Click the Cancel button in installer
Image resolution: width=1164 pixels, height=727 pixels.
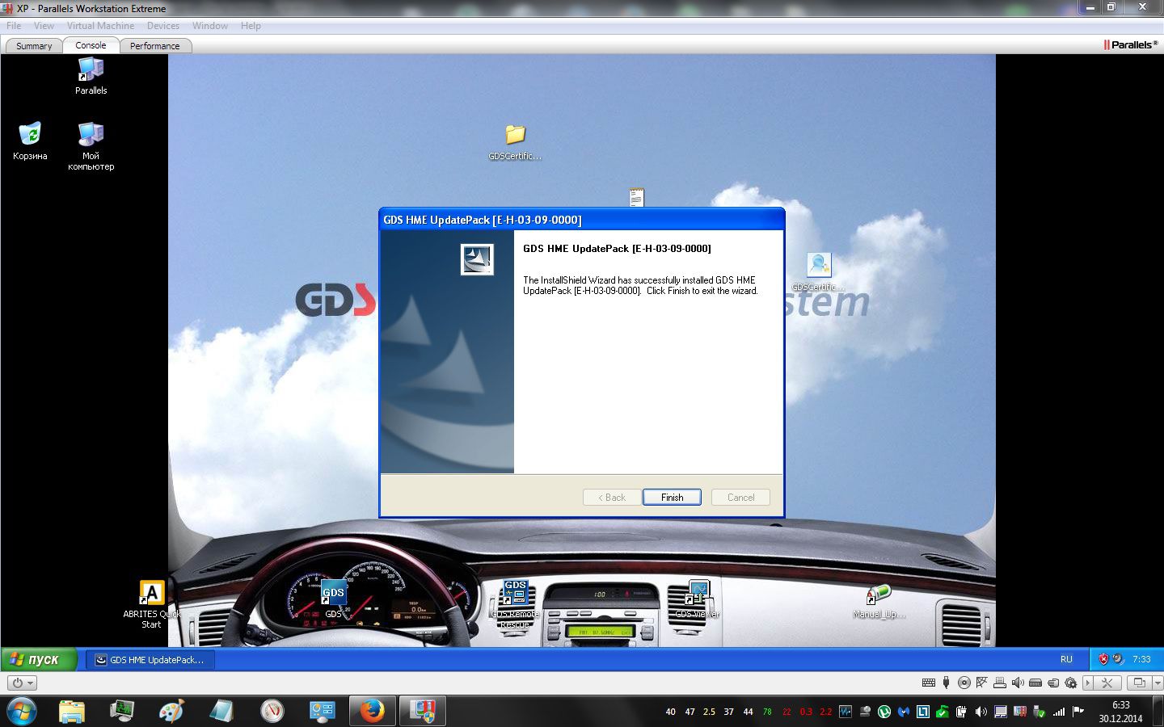[x=740, y=498]
